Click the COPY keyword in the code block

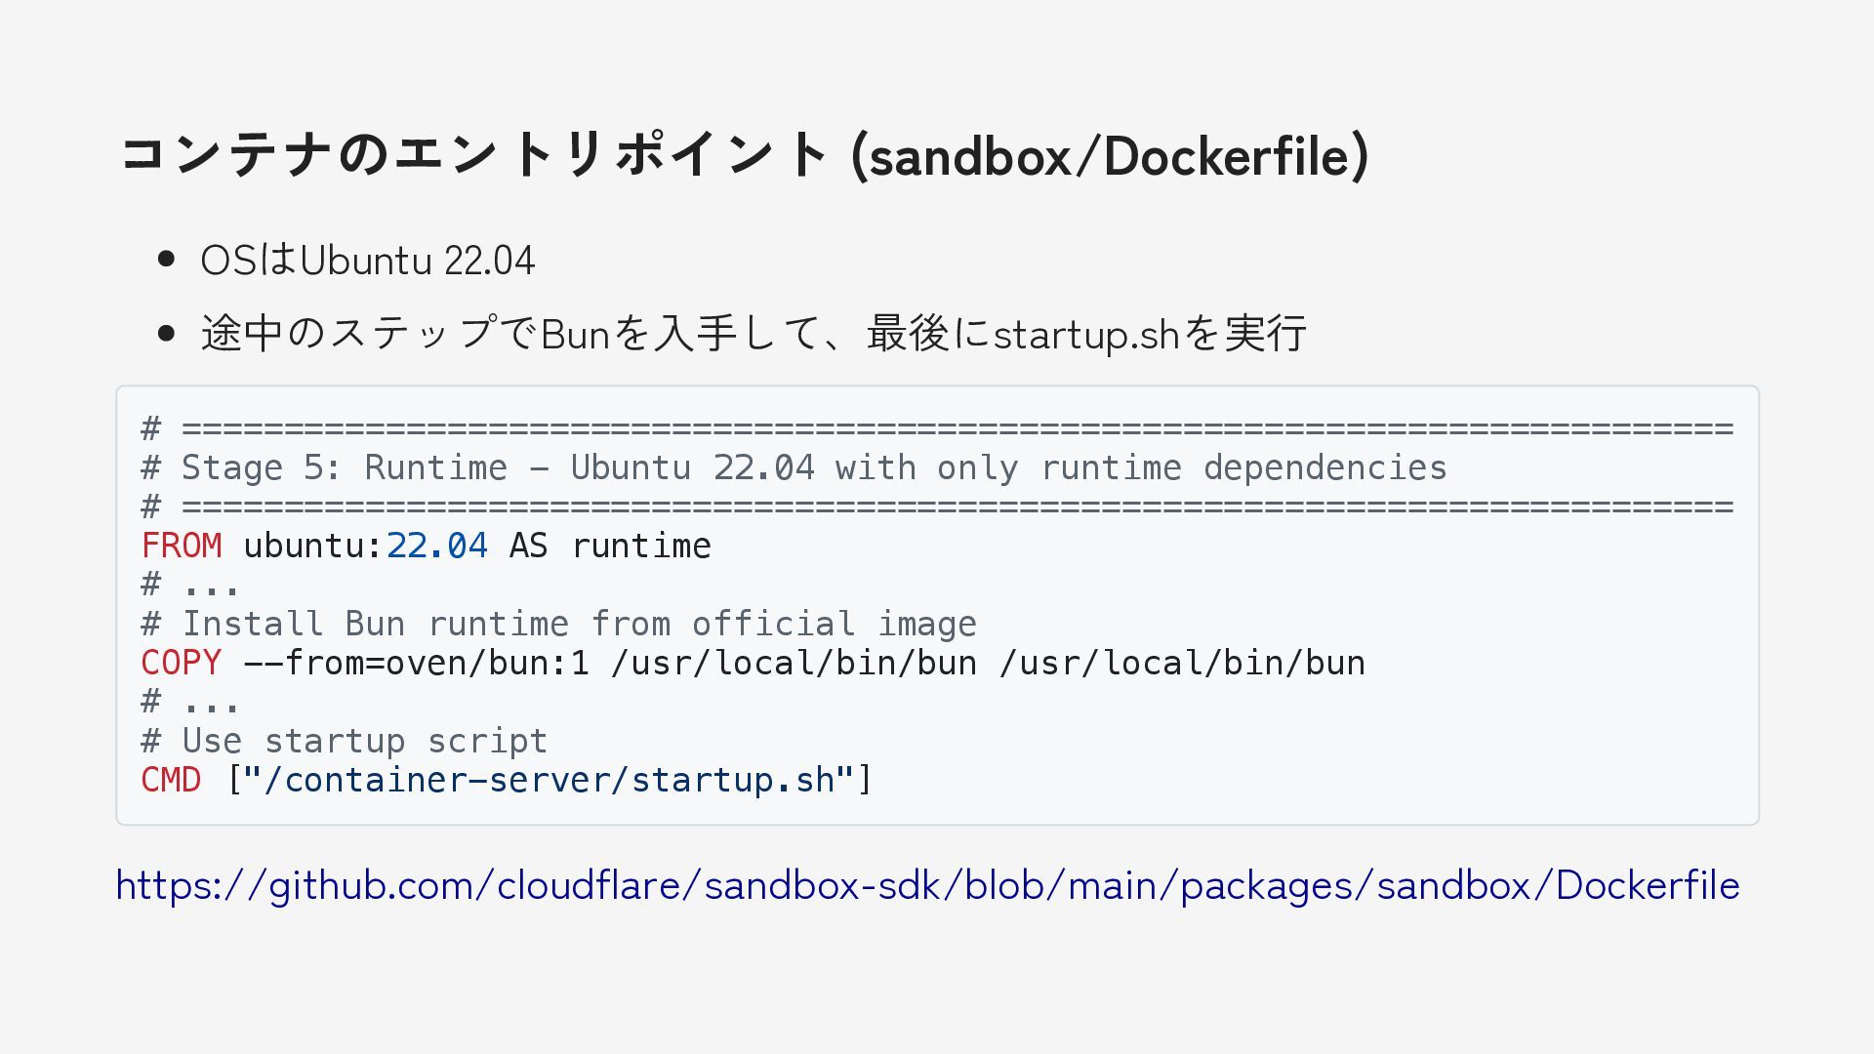(x=182, y=663)
